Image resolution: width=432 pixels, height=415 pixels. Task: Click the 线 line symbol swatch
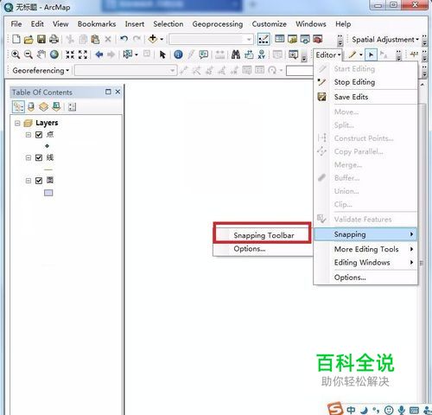point(48,169)
